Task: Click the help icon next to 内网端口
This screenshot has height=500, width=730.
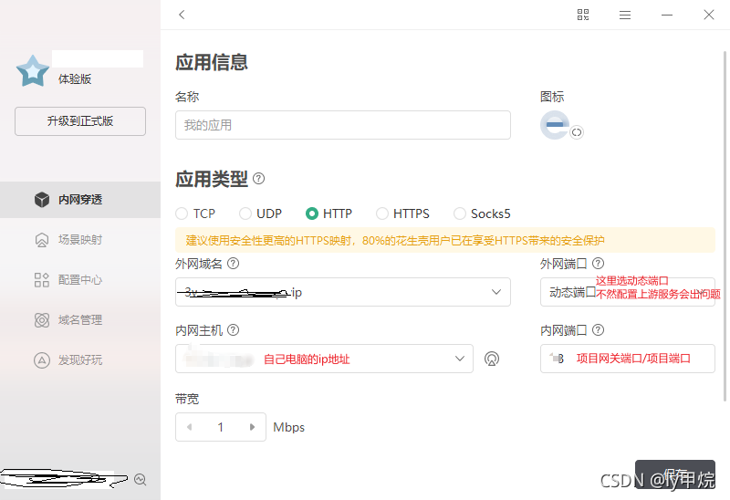Action: point(598,330)
